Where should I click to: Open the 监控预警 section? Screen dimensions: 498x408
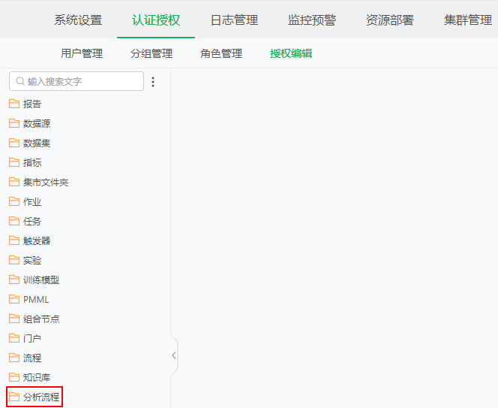[x=312, y=20]
